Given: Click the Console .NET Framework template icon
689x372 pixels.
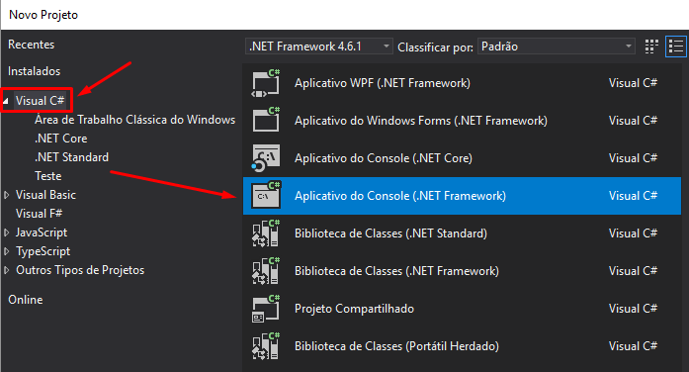Looking at the screenshot, I should [266, 196].
